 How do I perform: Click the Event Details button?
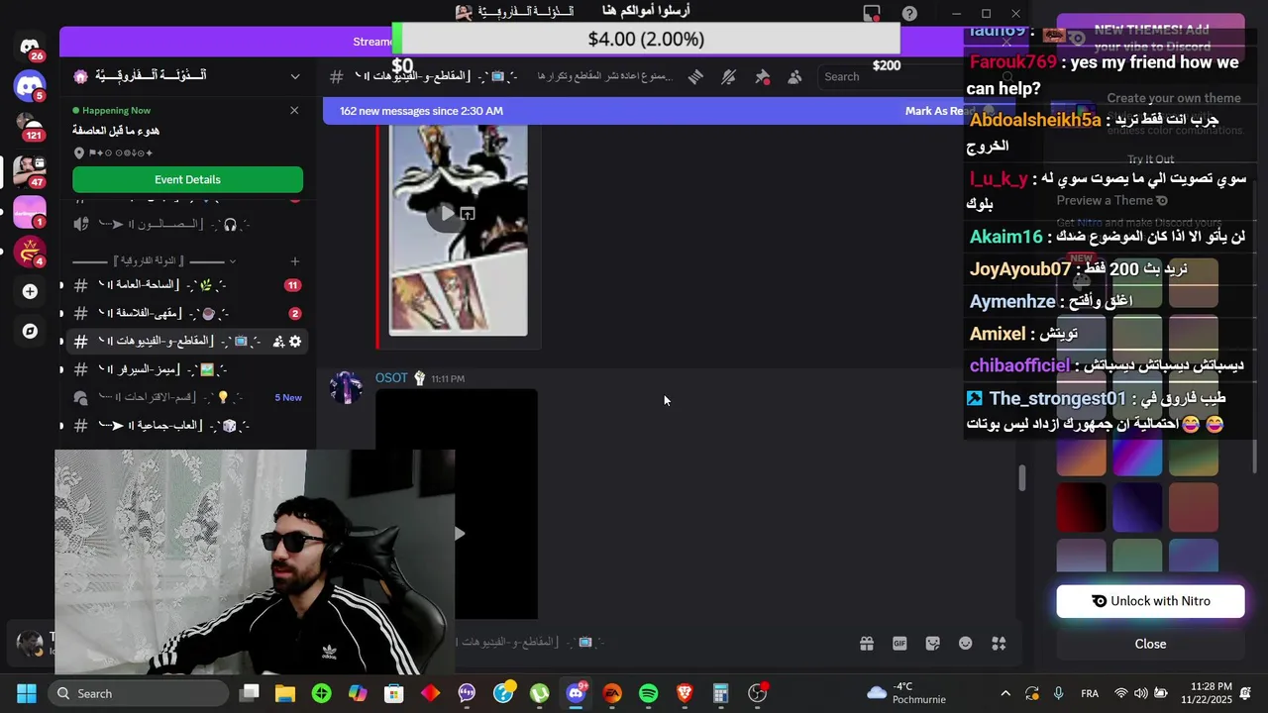(187, 179)
